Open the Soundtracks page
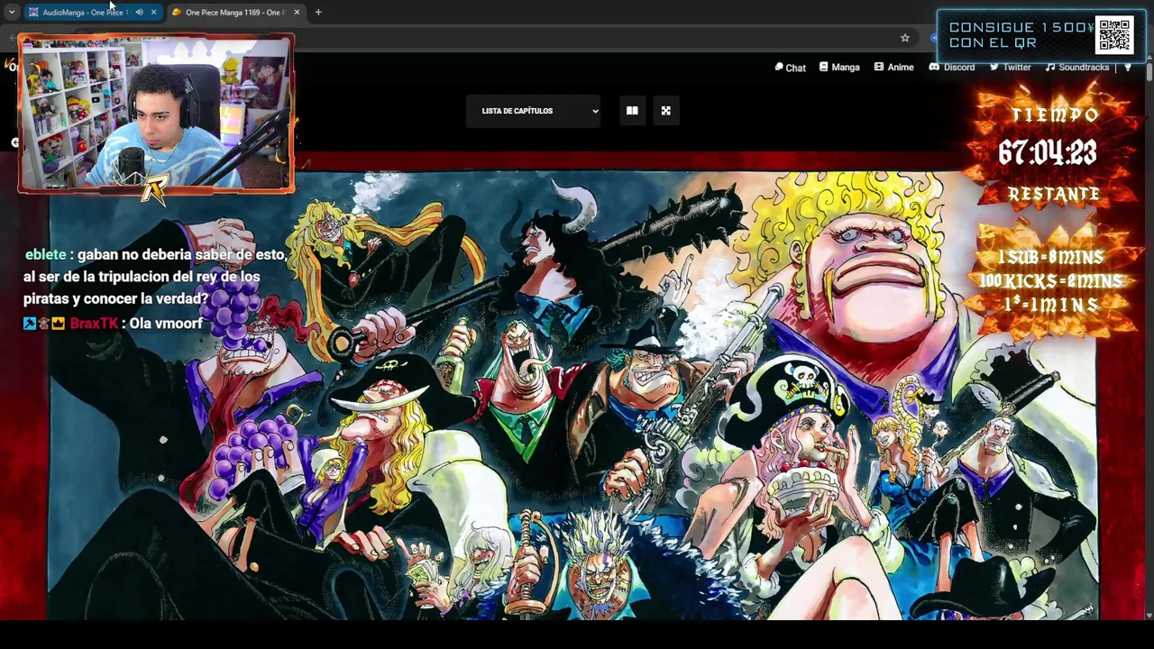Viewport: 1154px width, 649px height. [1077, 68]
